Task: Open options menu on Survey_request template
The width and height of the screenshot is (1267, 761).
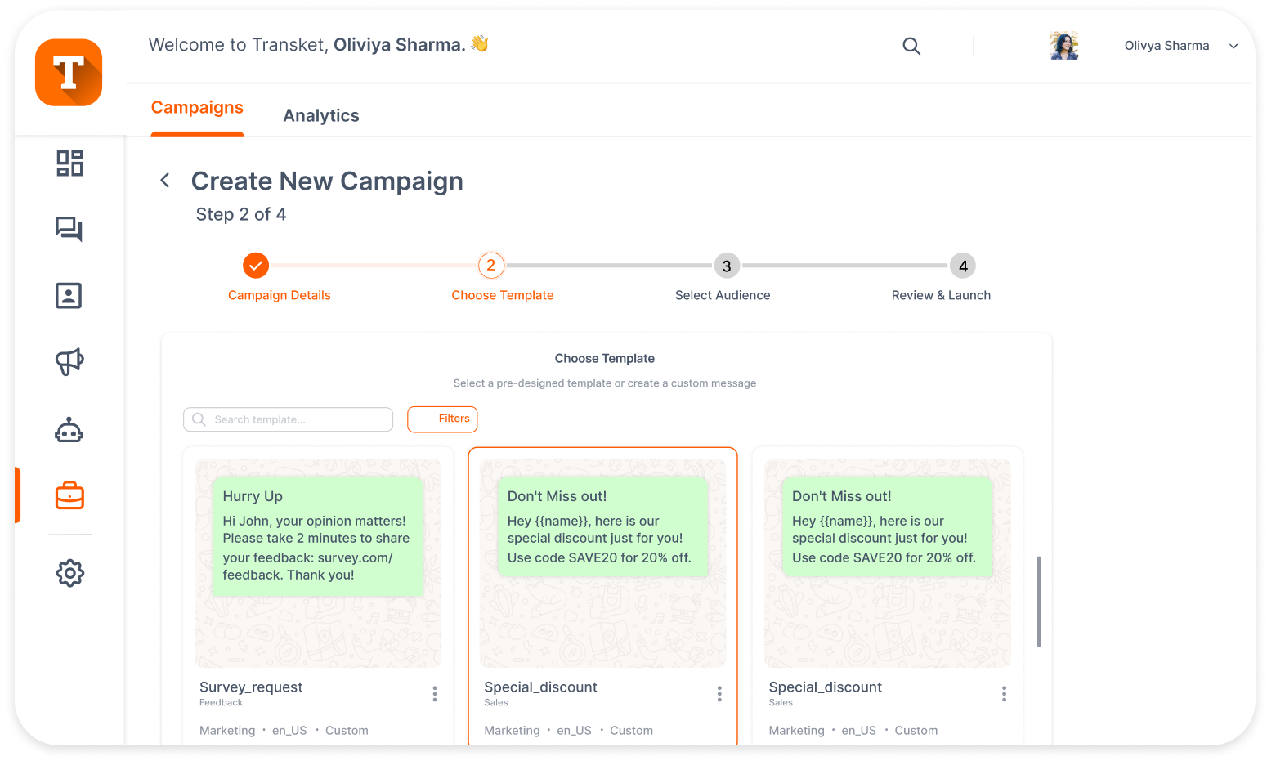Action: [435, 693]
